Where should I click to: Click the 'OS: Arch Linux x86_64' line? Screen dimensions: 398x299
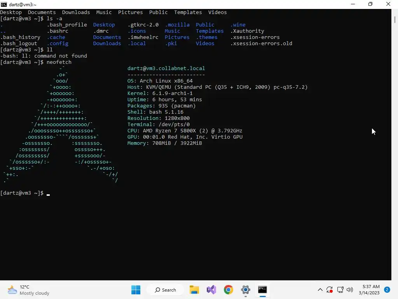click(x=160, y=81)
